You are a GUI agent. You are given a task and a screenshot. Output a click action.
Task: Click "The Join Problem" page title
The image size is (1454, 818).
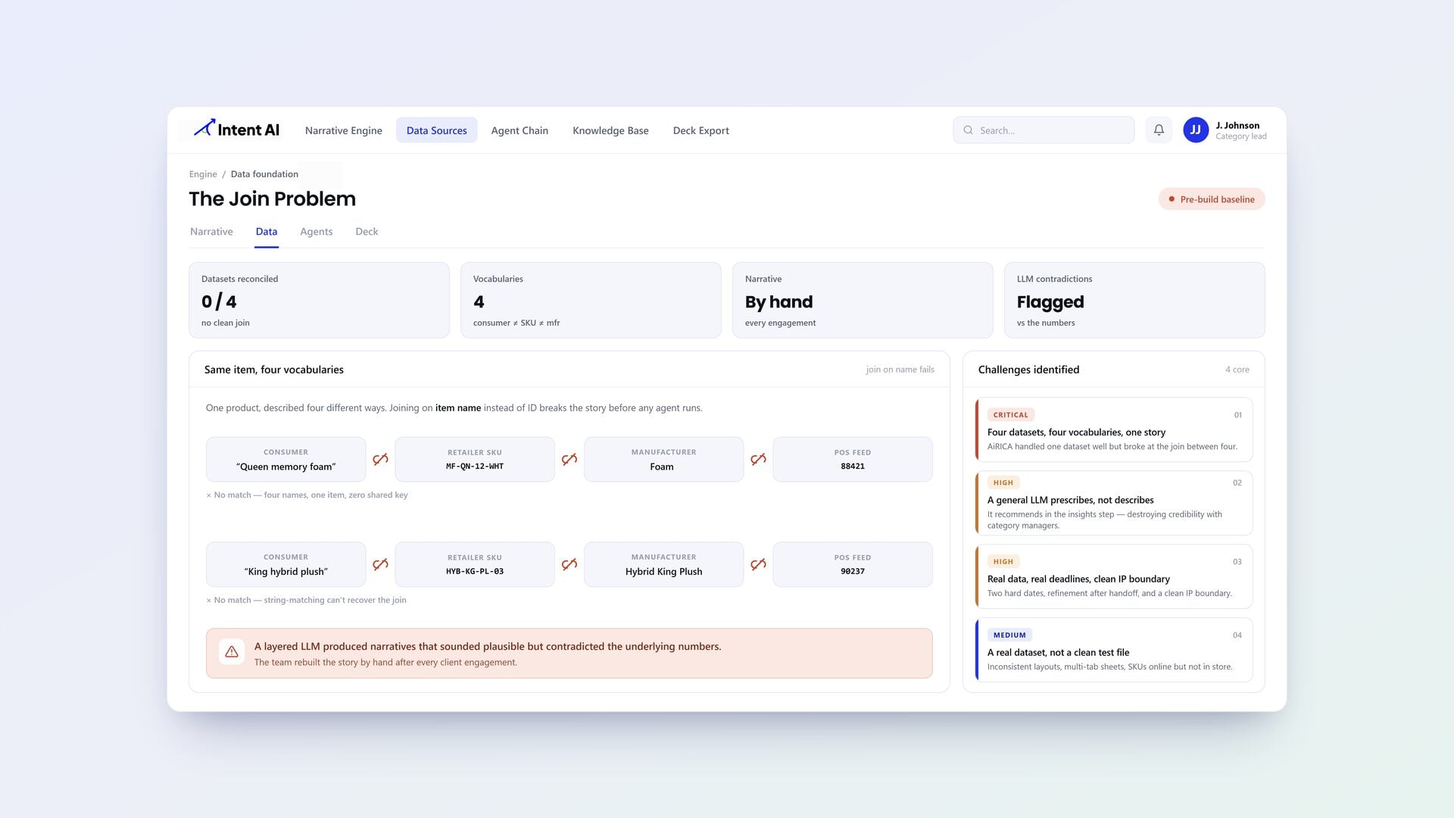click(x=272, y=198)
